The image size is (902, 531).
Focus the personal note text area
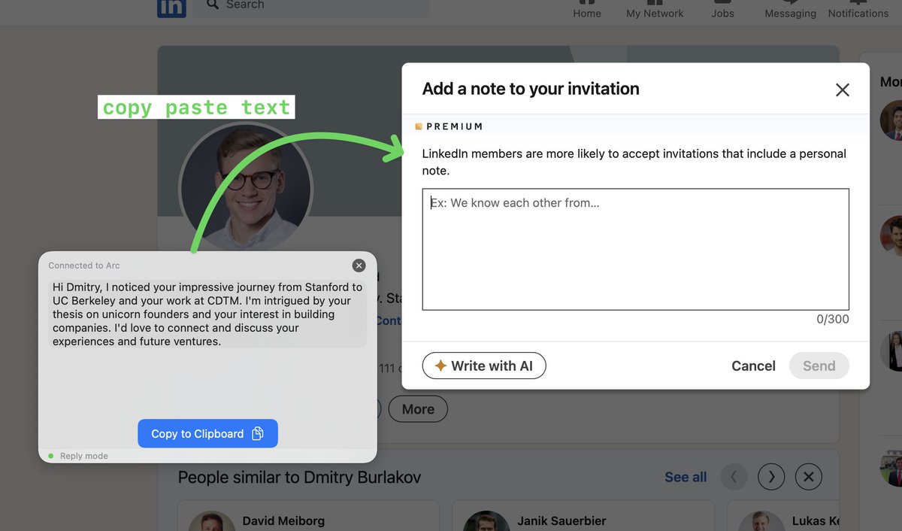[x=635, y=249]
